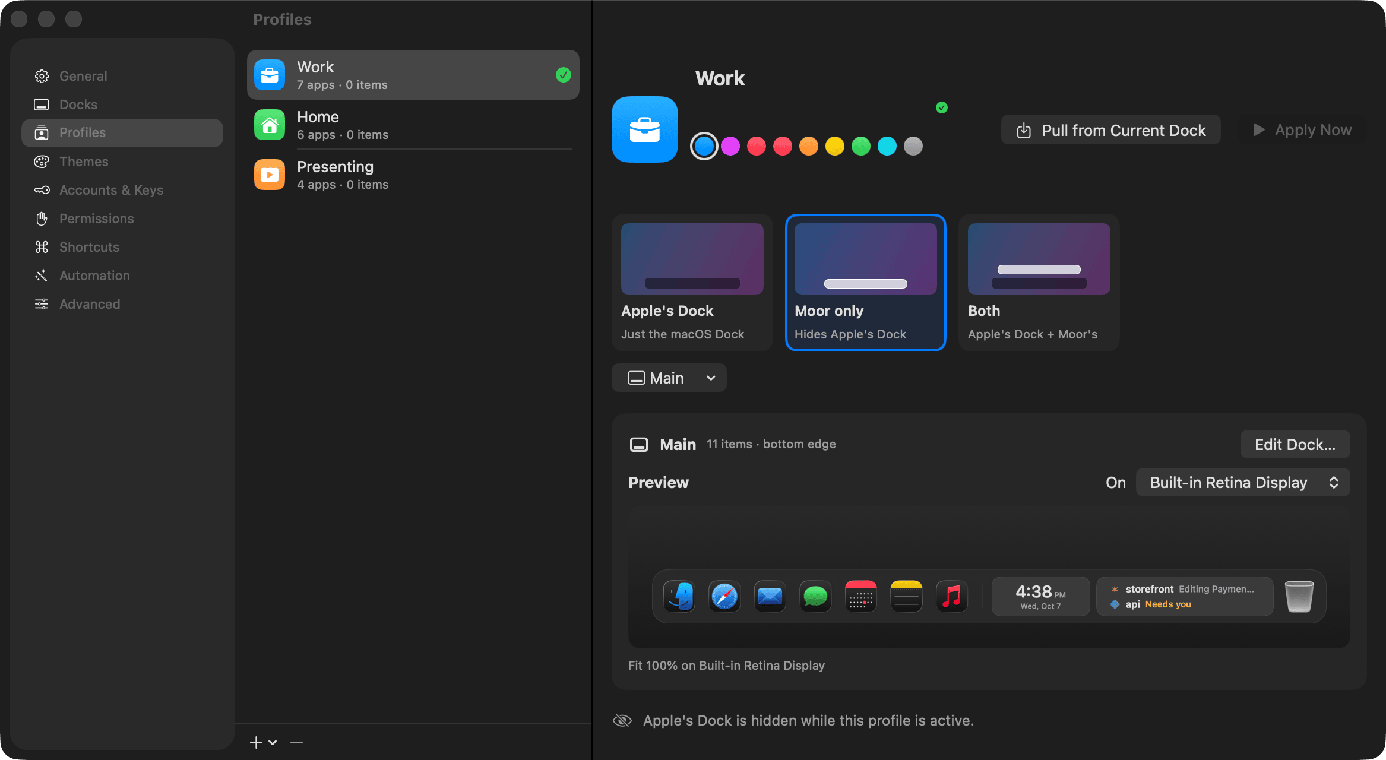Click the plus button to add profile
Image resolution: width=1386 pixels, height=760 pixels.
coord(256,743)
